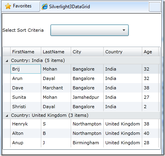Click the Select Sort Criteria label
This screenshot has width=165, height=156.
tap(23, 30)
